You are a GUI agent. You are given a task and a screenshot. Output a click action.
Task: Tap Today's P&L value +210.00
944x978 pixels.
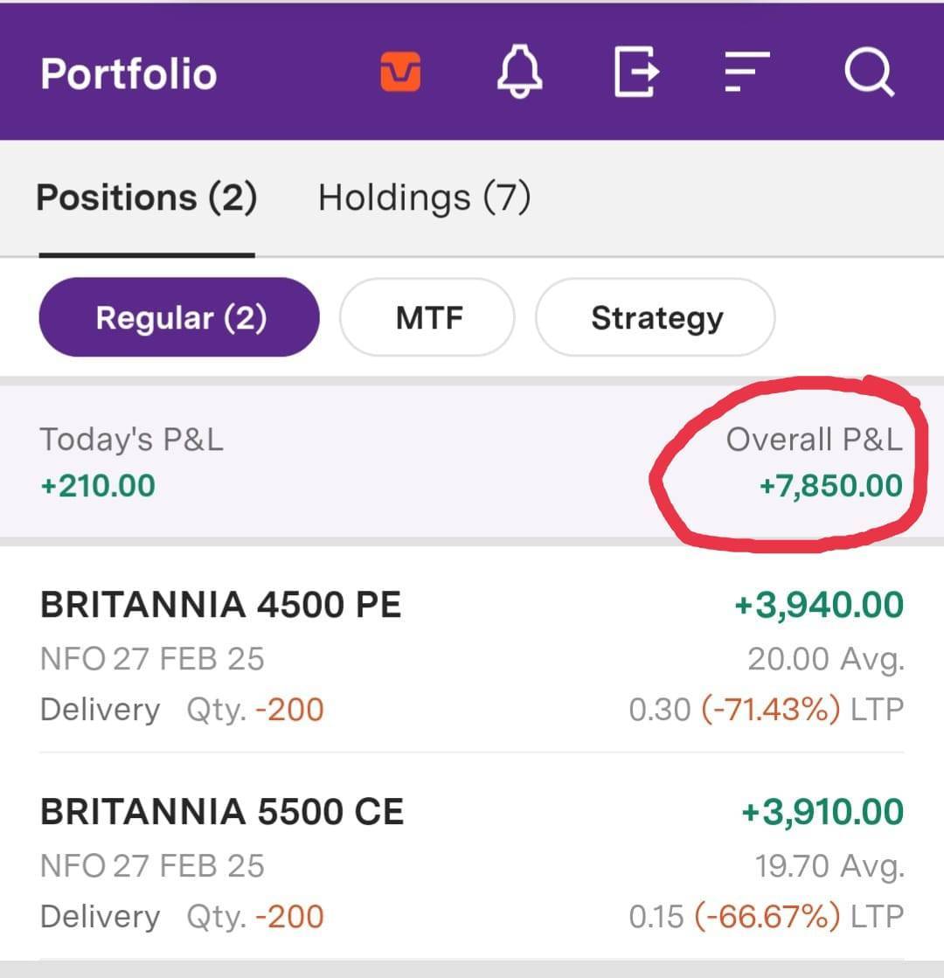[98, 486]
